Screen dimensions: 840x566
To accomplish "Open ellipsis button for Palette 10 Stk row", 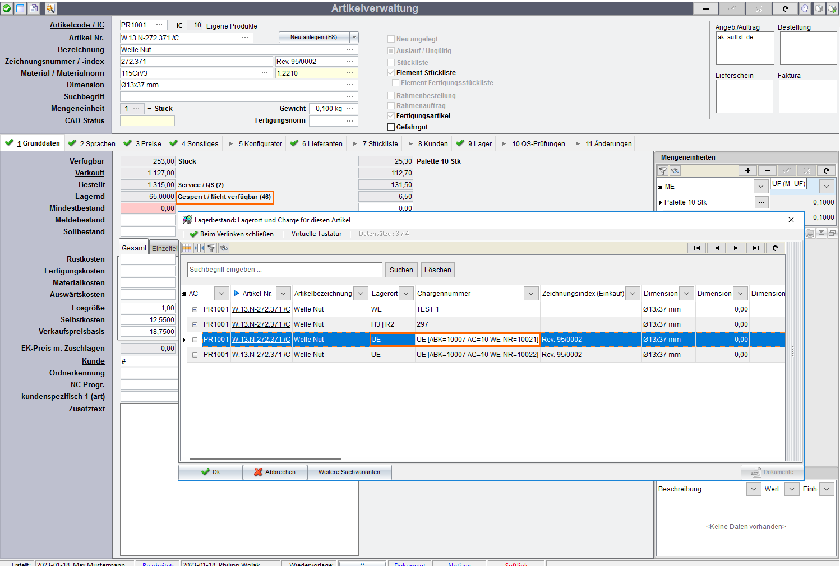I will click(761, 202).
